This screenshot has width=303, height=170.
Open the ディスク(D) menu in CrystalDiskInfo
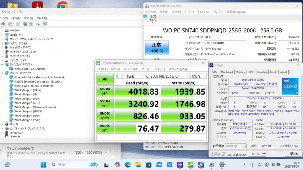click(203, 12)
